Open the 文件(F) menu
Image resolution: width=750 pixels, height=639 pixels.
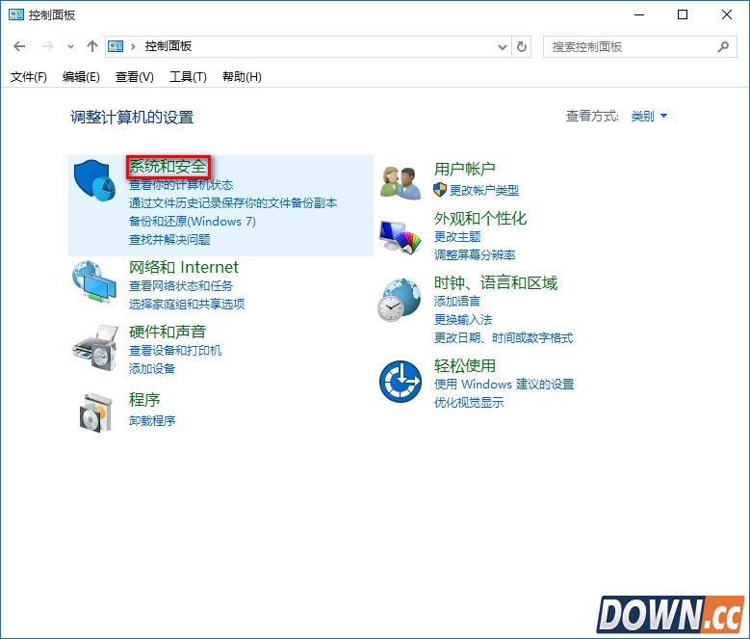pyautogui.click(x=29, y=76)
